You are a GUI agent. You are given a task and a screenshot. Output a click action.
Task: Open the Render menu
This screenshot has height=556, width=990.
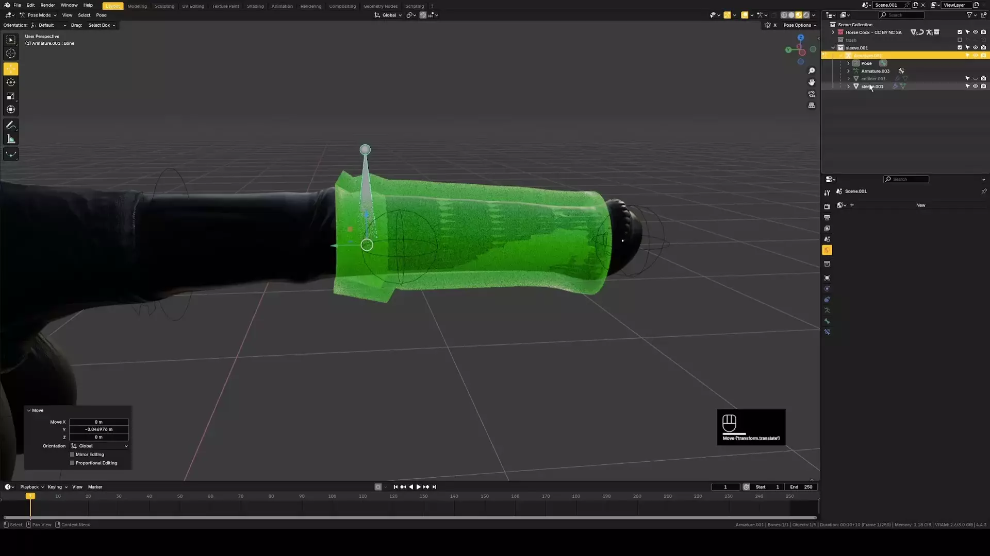click(47, 5)
